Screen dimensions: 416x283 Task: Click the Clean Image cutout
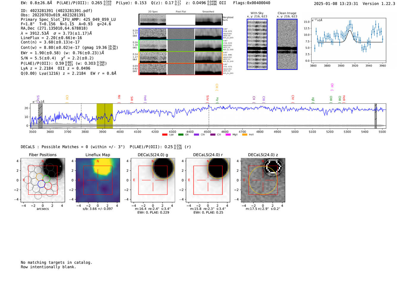pos(287,44)
